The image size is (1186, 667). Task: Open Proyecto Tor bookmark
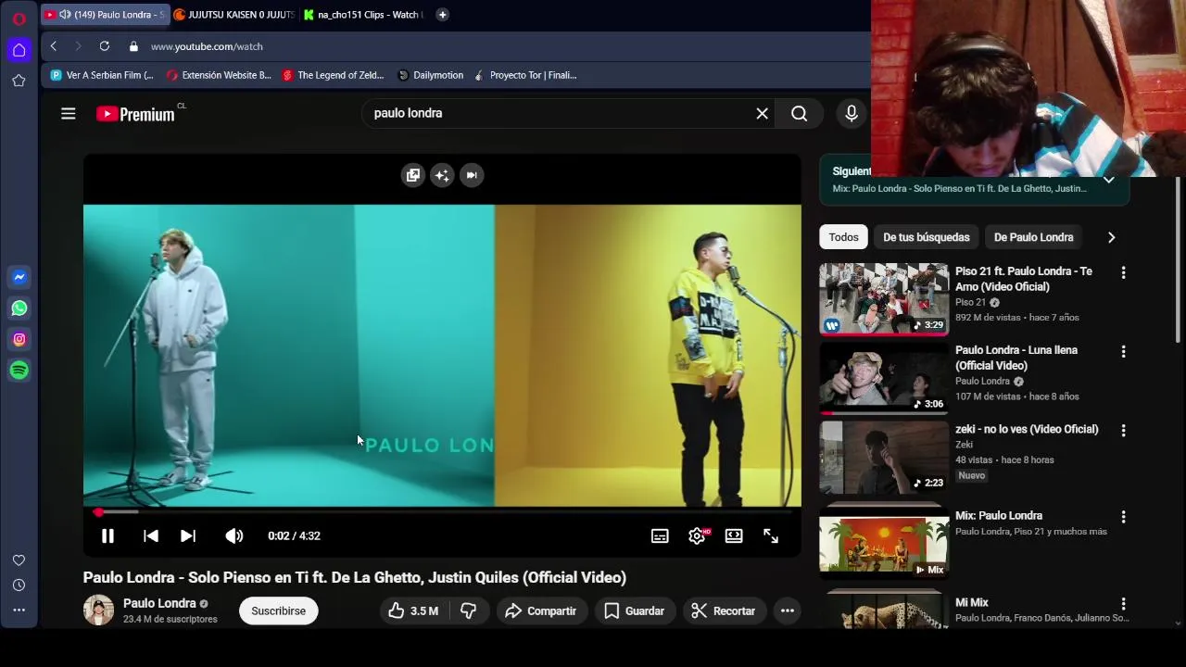(525, 75)
